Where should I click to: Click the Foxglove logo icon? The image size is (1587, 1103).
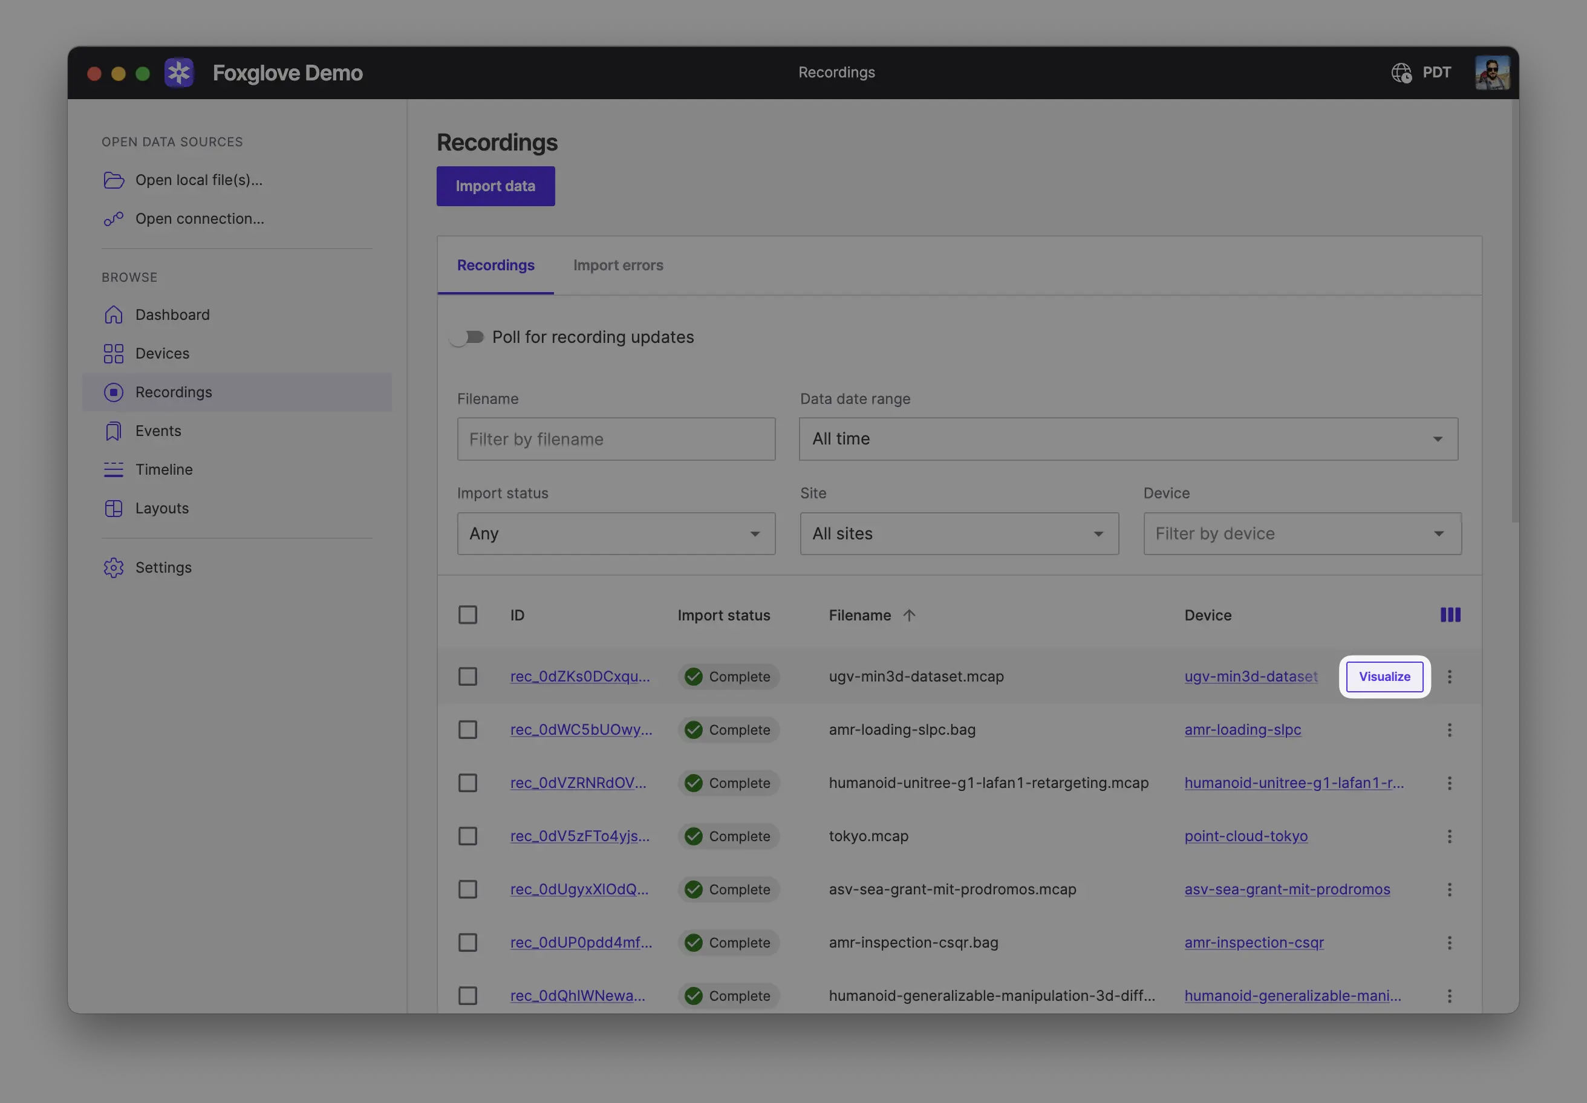tap(179, 73)
